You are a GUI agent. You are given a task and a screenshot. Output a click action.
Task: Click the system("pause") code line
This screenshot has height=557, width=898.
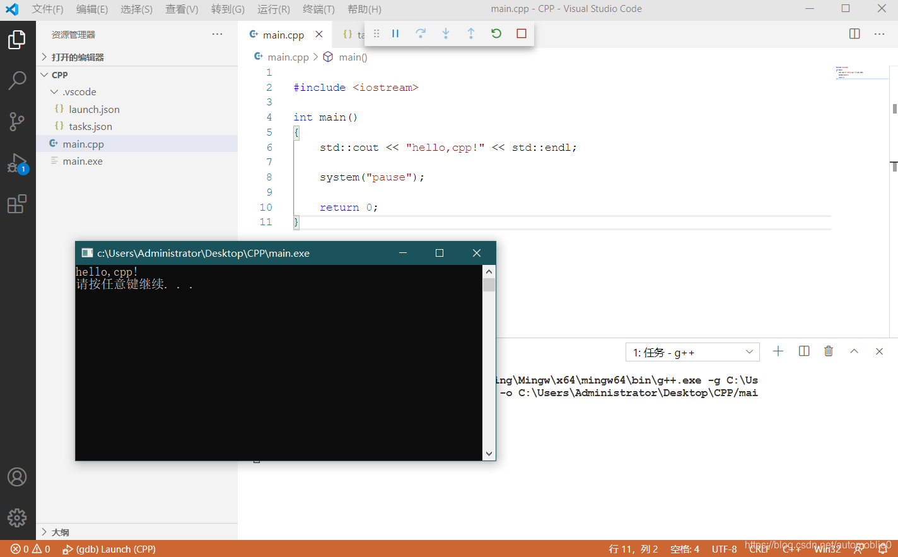372,177
